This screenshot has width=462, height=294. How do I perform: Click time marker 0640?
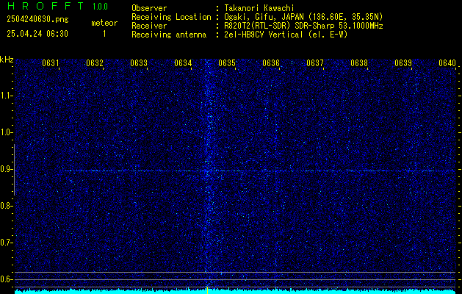pos(447,63)
